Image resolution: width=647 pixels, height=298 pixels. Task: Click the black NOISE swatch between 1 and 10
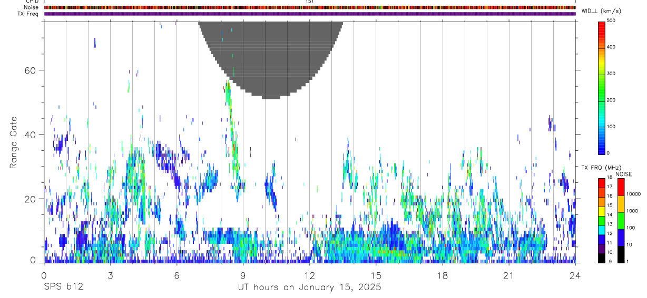click(621, 254)
